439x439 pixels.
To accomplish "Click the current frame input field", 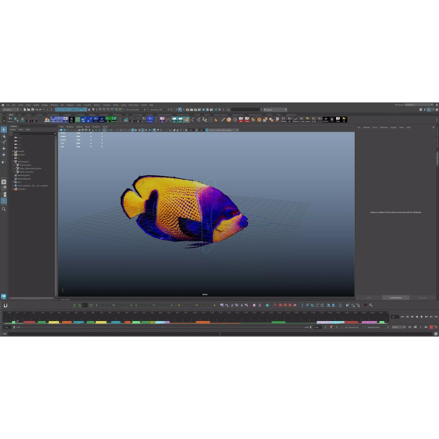I will [395, 317].
